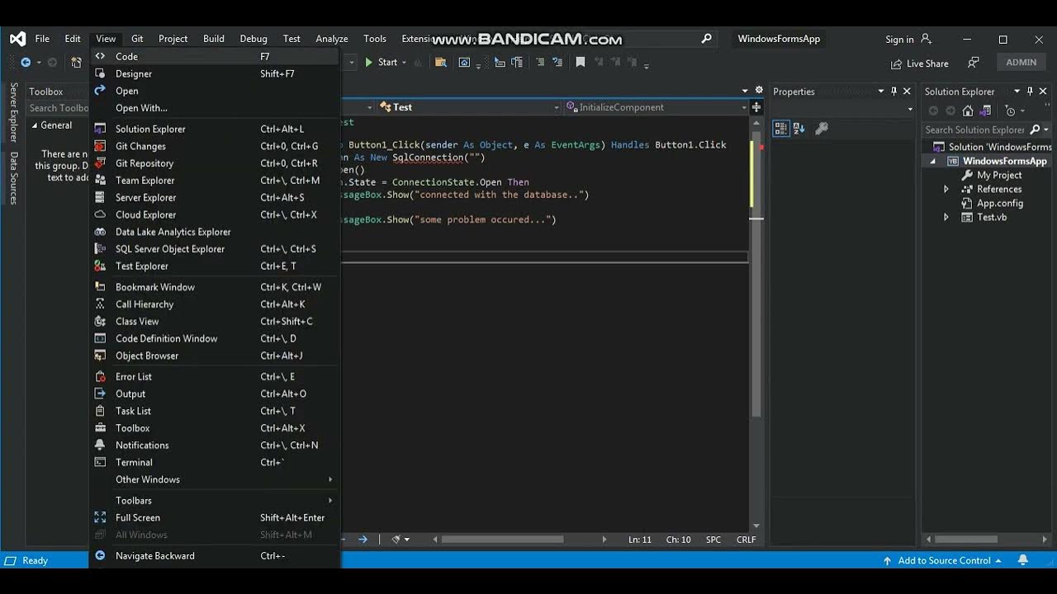1057x594 pixels.
Task: Toggle Alphabetical sort in Properties panel
Action: coord(799,128)
